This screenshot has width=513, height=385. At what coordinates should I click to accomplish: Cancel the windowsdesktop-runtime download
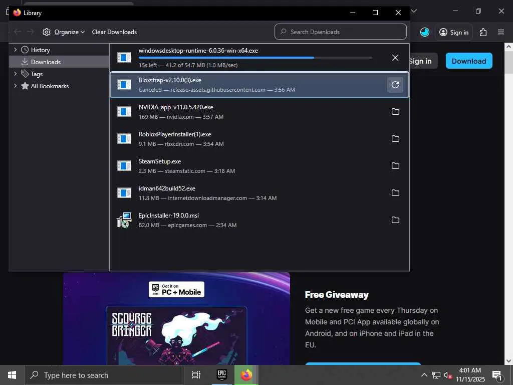tap(395, 58)
